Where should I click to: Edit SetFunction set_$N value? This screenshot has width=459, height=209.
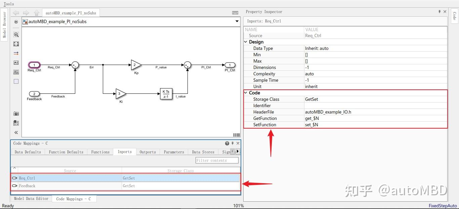pyautogui.click(x=376, y=125)
